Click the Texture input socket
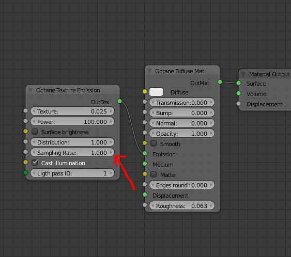Screen dimensions: 291x257 [x=26, y=111]
